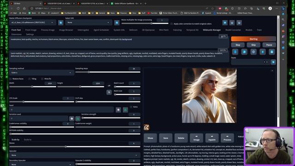
Task: Open the Stable Diffusion checkpoint dropdown
Action: point(33,23)
